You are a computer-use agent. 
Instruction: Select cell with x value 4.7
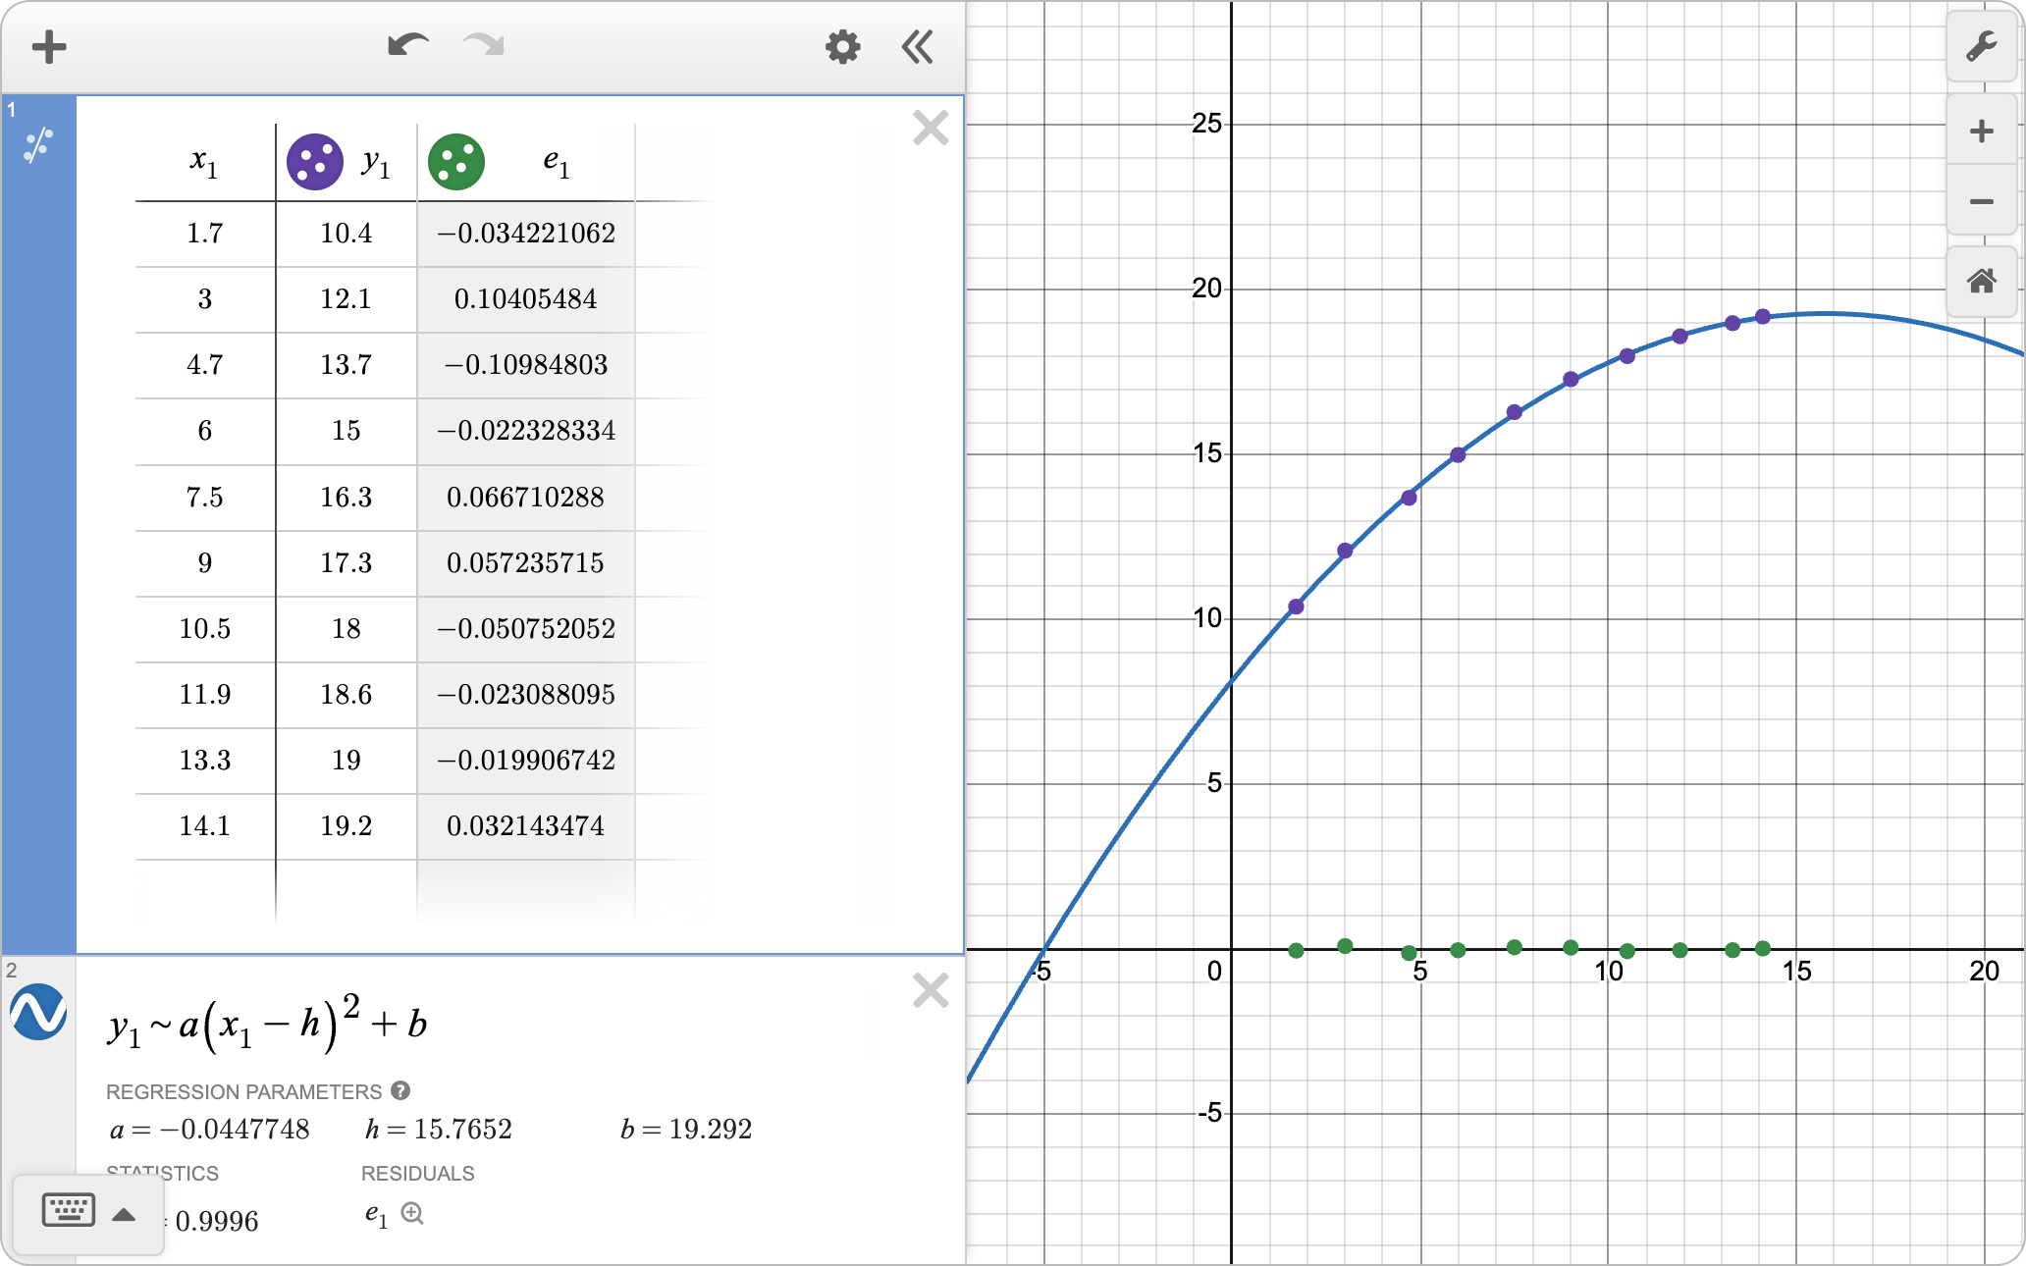point(205,365)
